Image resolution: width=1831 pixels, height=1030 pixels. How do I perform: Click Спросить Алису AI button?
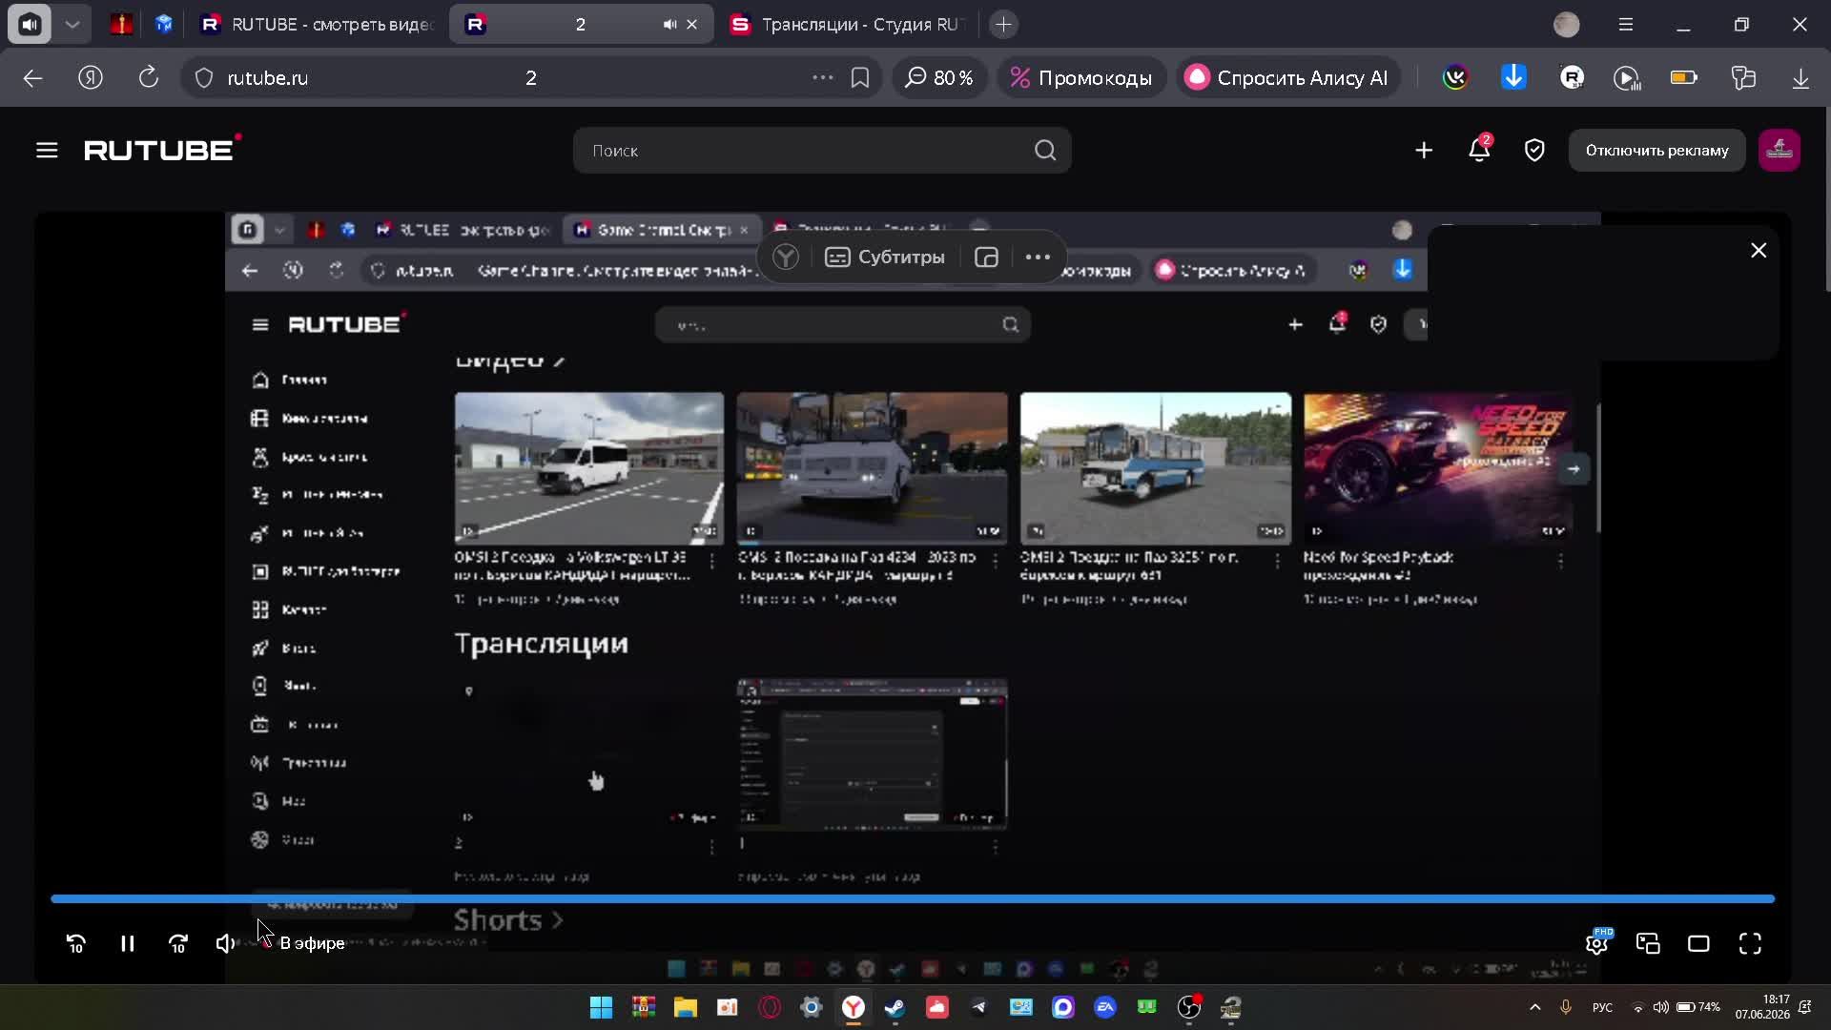(x=1287, y=78)
